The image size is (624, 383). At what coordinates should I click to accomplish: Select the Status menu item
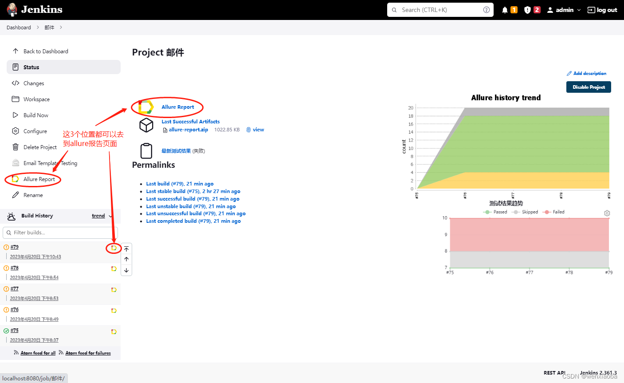(63, 67)
